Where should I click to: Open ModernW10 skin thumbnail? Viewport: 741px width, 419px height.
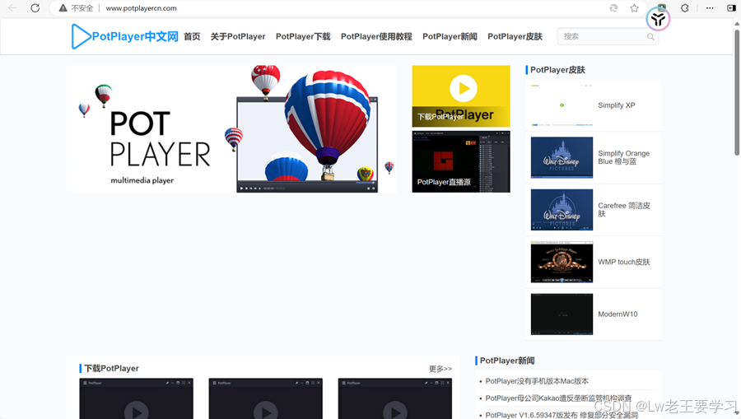coord(562,314)
